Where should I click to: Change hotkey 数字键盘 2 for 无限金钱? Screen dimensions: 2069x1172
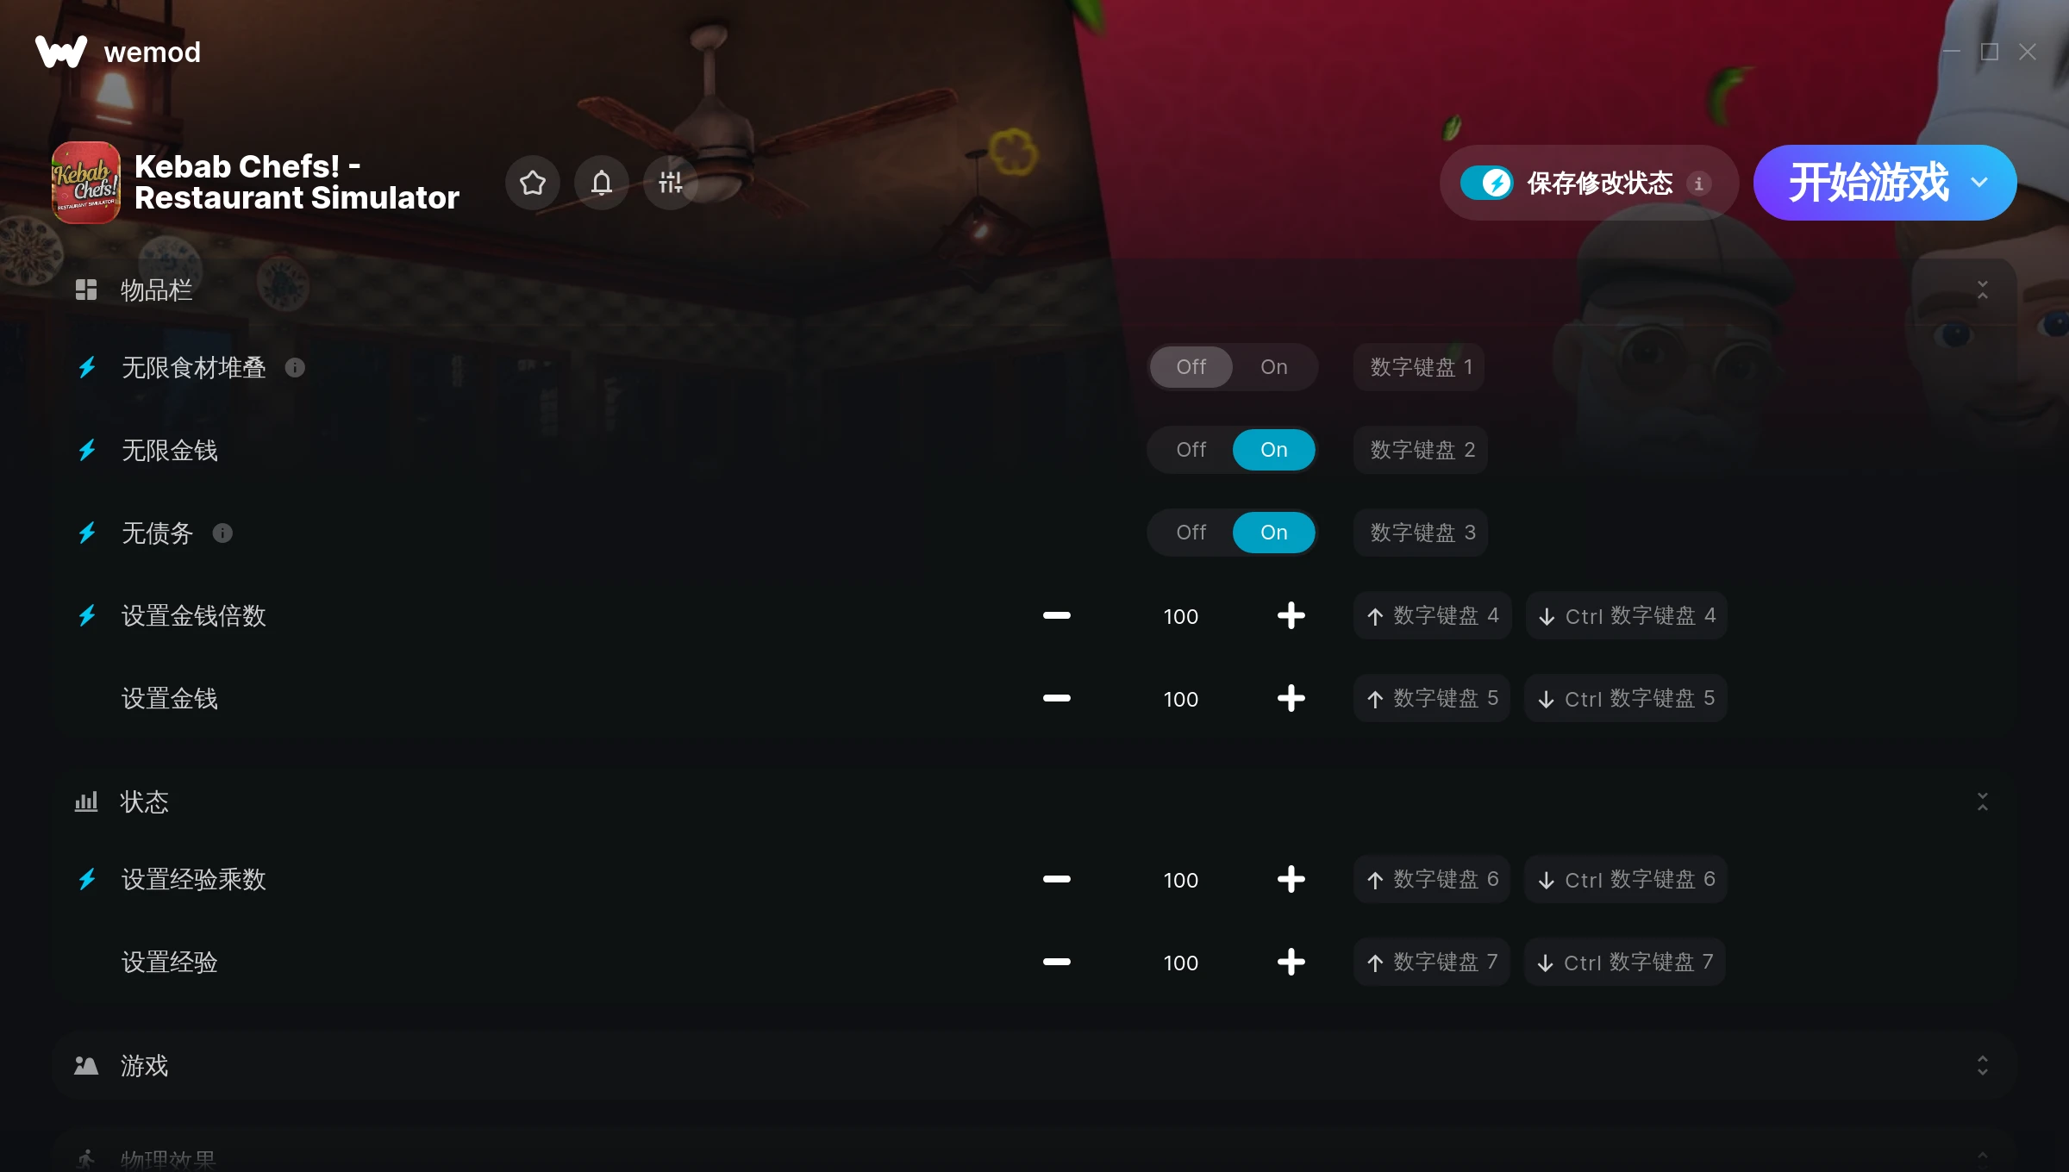coord(1422,450)
